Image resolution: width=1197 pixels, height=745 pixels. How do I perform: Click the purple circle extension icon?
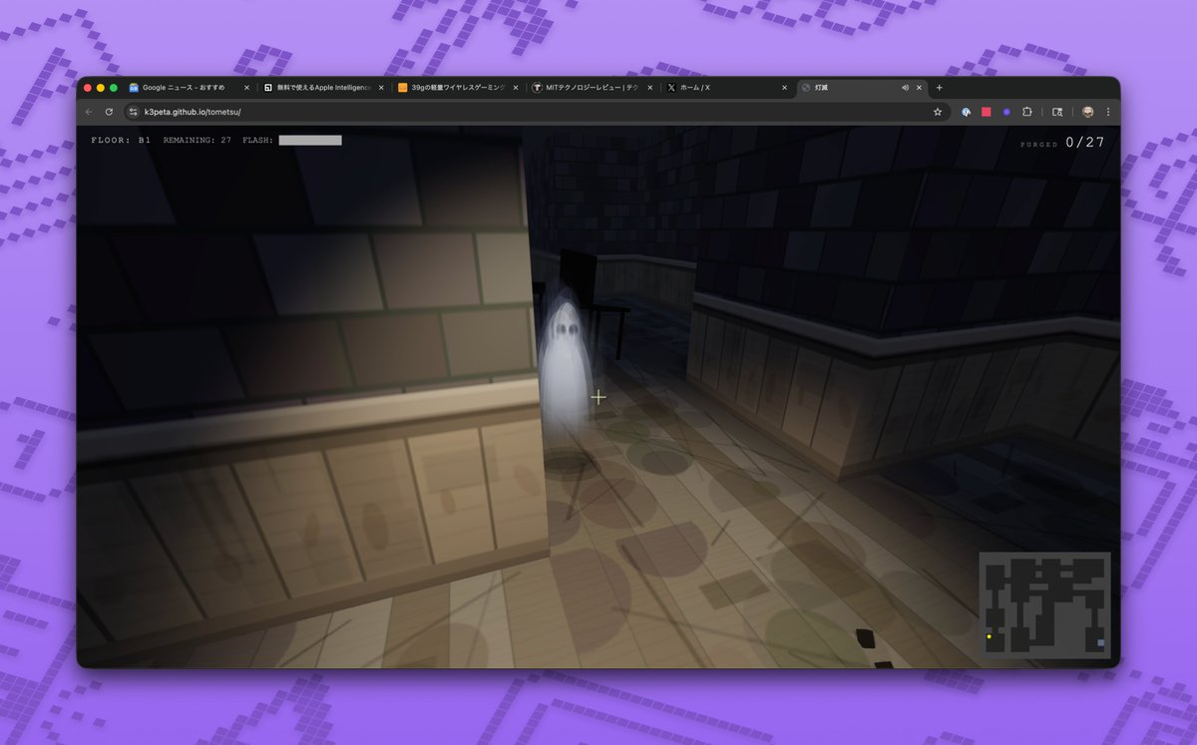click(x=1006, y=112)
